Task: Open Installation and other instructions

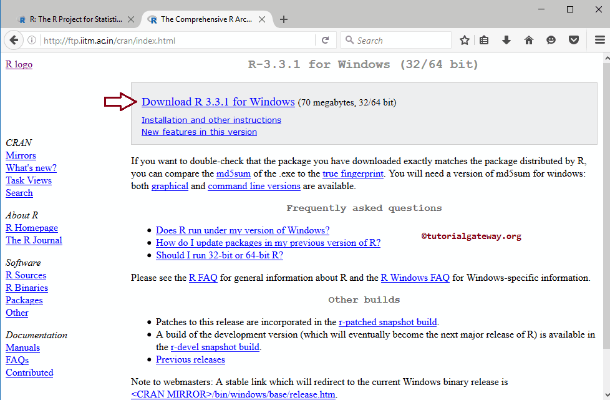Action: 211,120
